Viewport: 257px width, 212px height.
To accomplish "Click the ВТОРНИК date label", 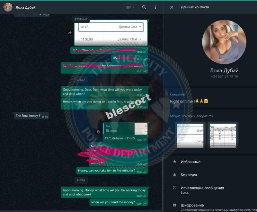I will pyautogui.click(x=81, y=19).
